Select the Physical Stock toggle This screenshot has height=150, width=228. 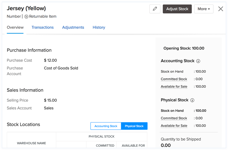point(134,126)
